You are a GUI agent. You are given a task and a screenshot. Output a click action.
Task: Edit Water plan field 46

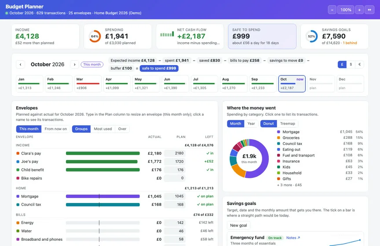(x=175, y=231)
